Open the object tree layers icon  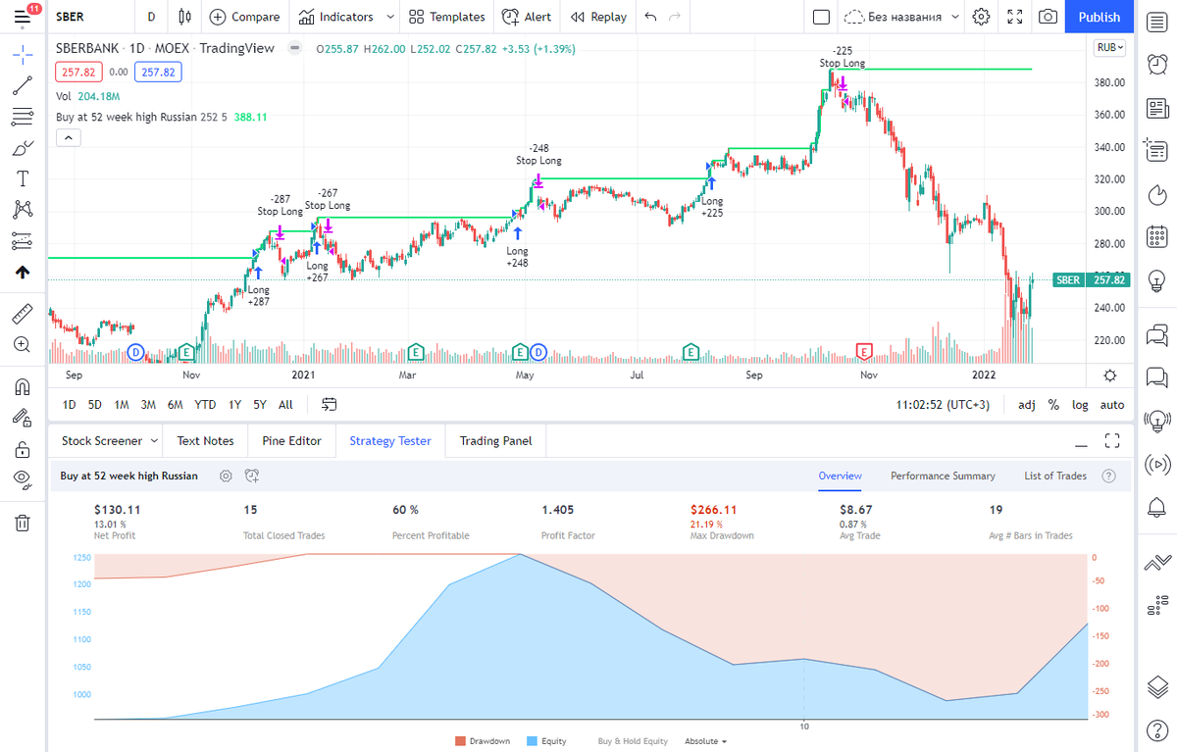point(1157,685)
